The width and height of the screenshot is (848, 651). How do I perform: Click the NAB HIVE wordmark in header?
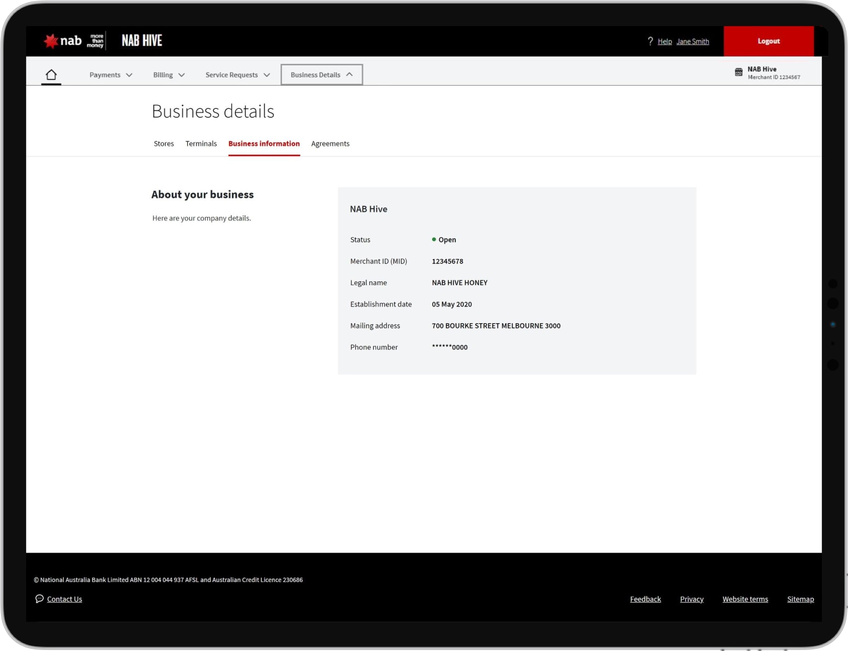click(142, 41)
